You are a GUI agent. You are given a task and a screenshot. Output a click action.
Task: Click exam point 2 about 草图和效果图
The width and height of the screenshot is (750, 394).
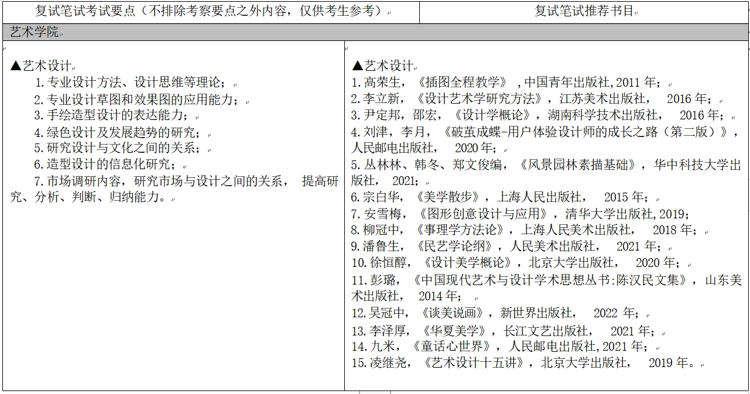pos(136,100)
